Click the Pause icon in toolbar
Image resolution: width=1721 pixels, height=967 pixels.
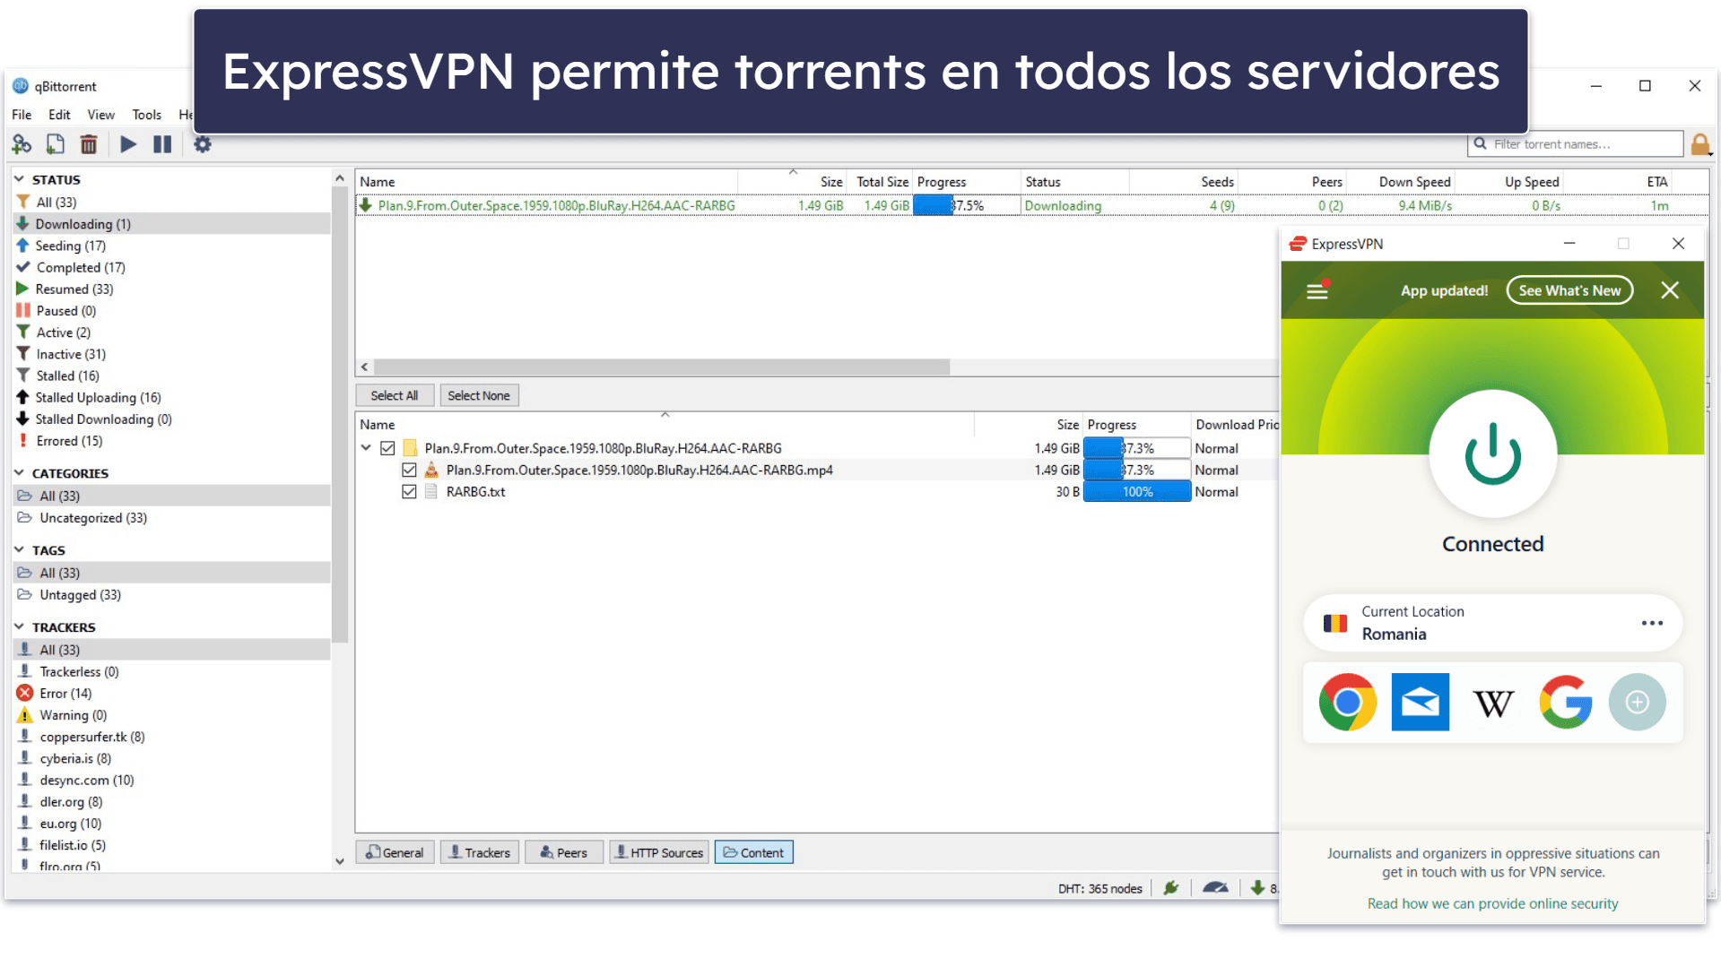pos(162,144)
